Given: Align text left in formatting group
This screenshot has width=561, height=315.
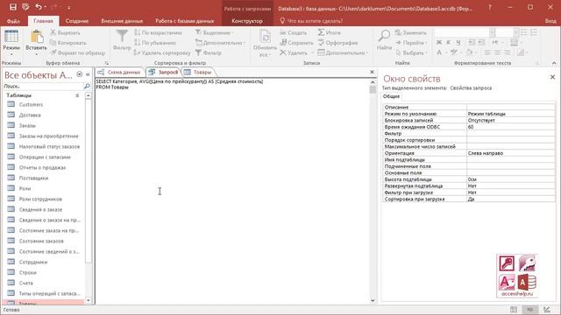Looking at the screenshot, I should (487, 52).
